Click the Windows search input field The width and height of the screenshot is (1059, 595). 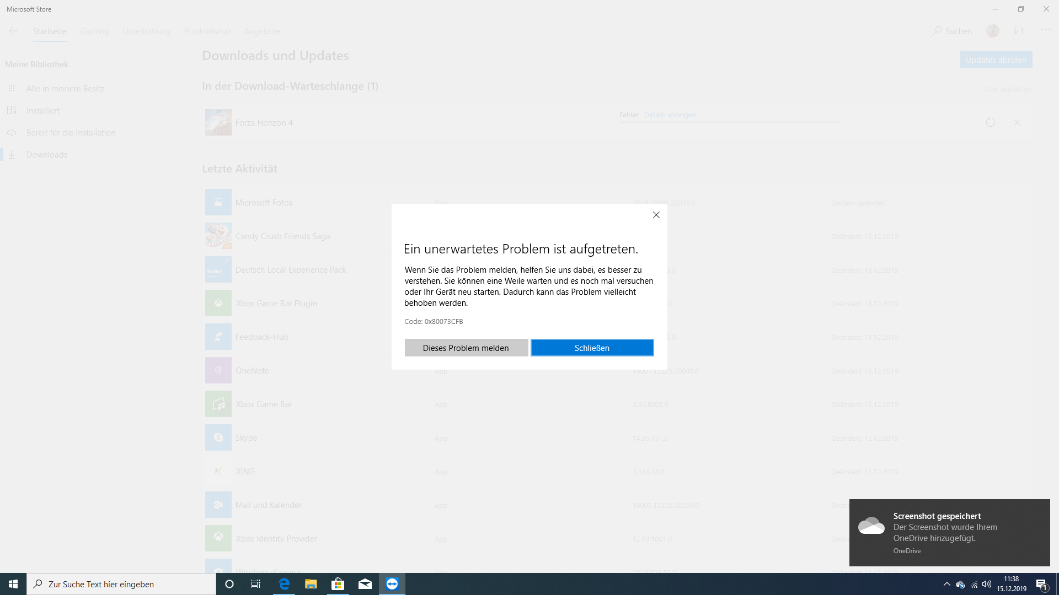121,584
